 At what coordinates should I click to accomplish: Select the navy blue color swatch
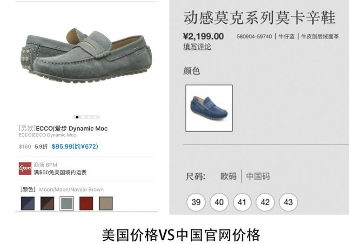tap(28, 204)
